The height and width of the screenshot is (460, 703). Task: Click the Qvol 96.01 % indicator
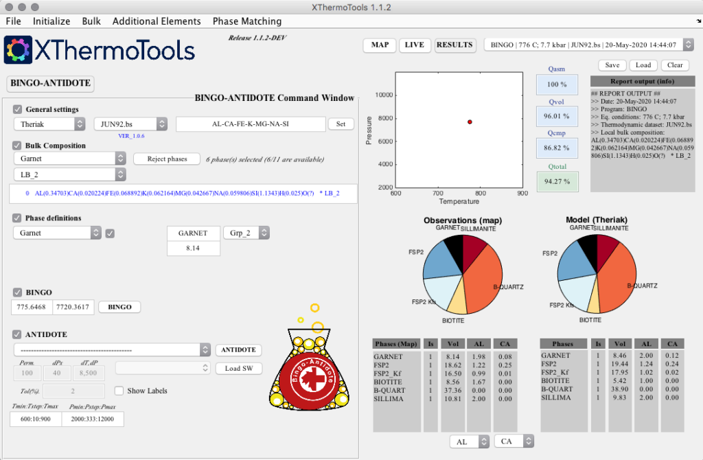click(557, 116)
